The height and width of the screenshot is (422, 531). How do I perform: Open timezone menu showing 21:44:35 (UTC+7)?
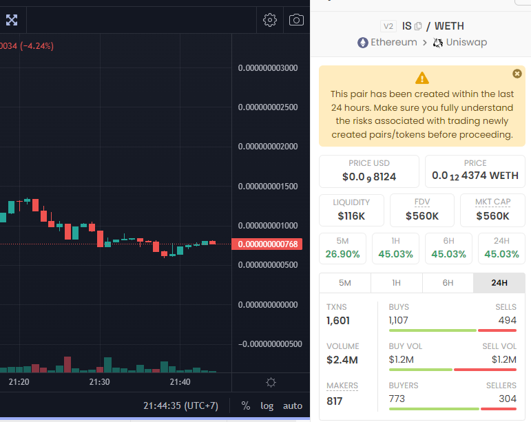pyautogui.click(x=180, y=405)
